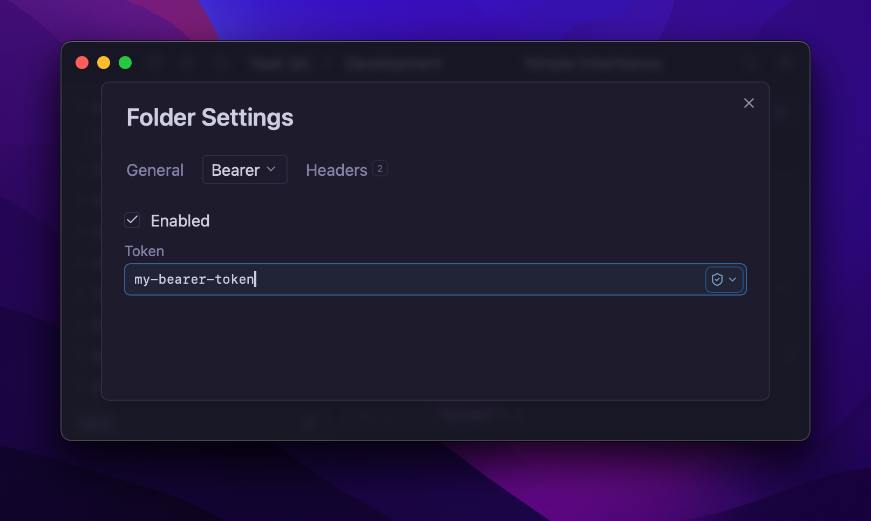This screenshot has height=521, width=871.
Task: Click the Folder Settings dialog title
Action: pos(210,118)
